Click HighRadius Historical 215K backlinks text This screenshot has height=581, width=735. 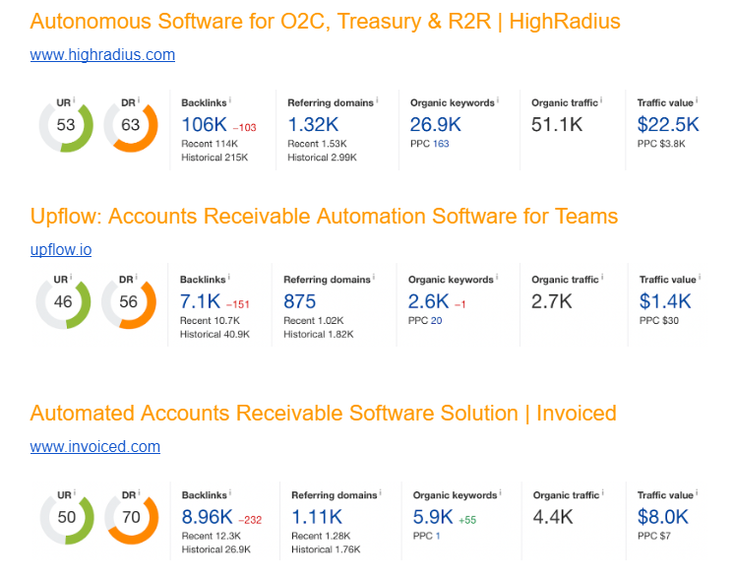point(214,158)
